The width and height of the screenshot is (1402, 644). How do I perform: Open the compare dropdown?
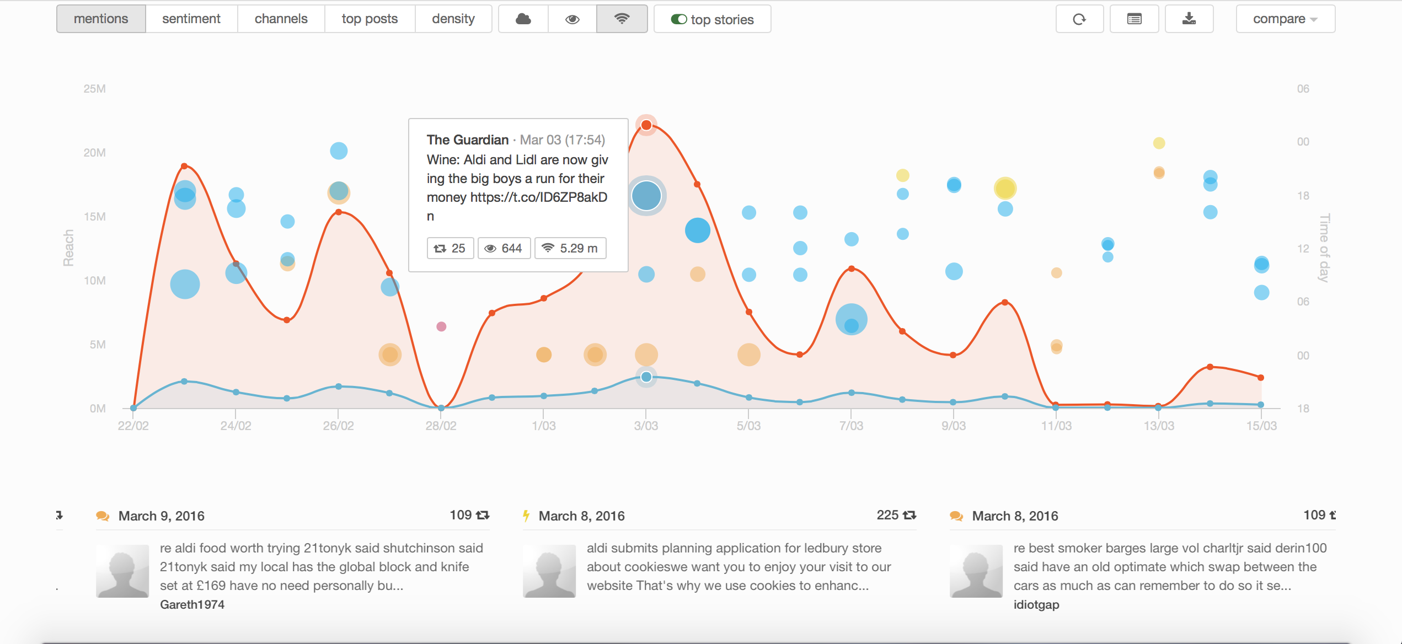point(1285,19)
